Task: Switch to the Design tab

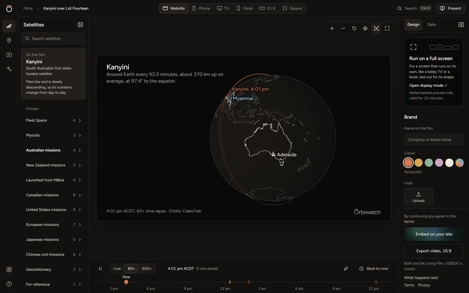Action: point(413,25)
